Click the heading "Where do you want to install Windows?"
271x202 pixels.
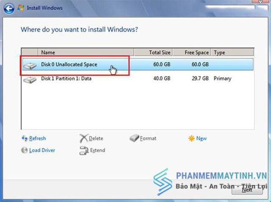coord(79,30)
